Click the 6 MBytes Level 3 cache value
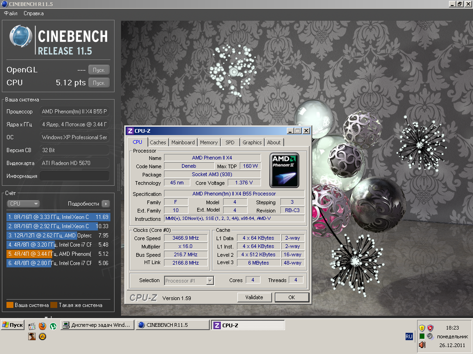Screen dimensions: 473x354 259,263
